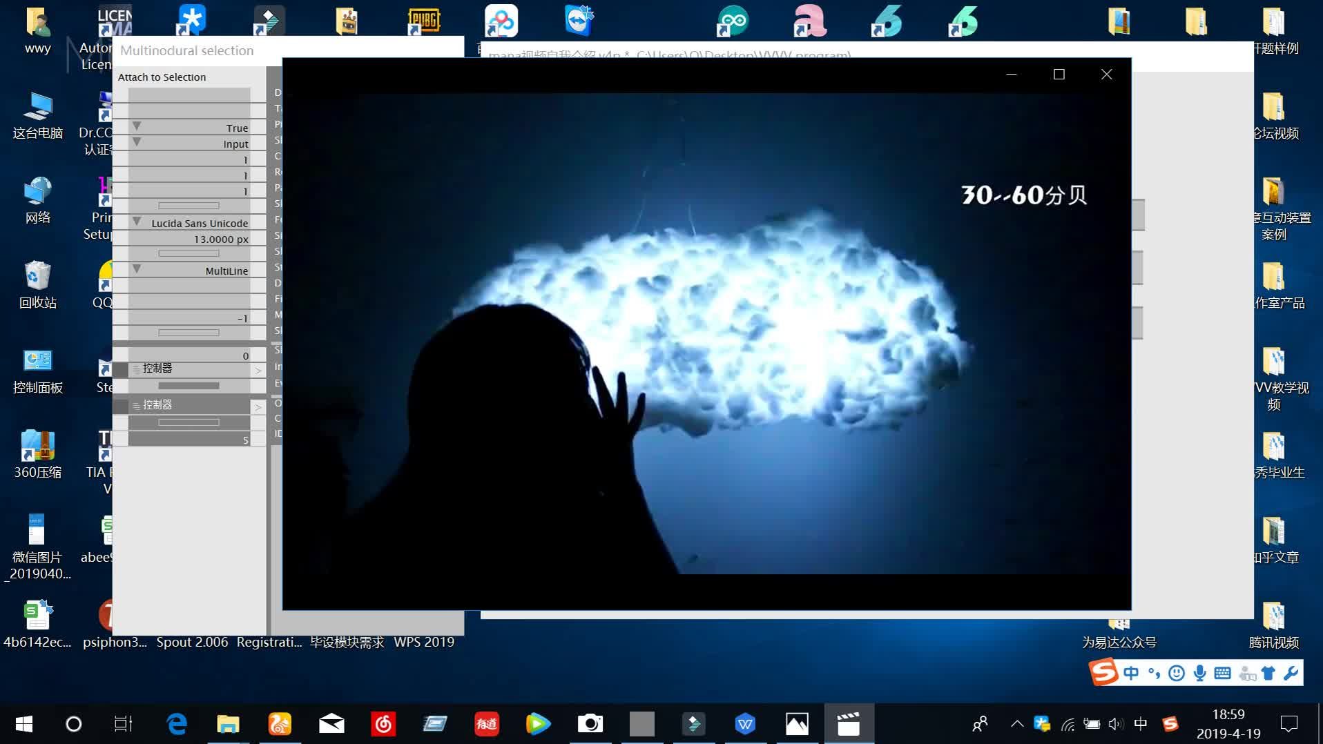Open the Photos app on taskbar
The height and width of the screenshot is (744, 1323).
[x=797, y=724]
